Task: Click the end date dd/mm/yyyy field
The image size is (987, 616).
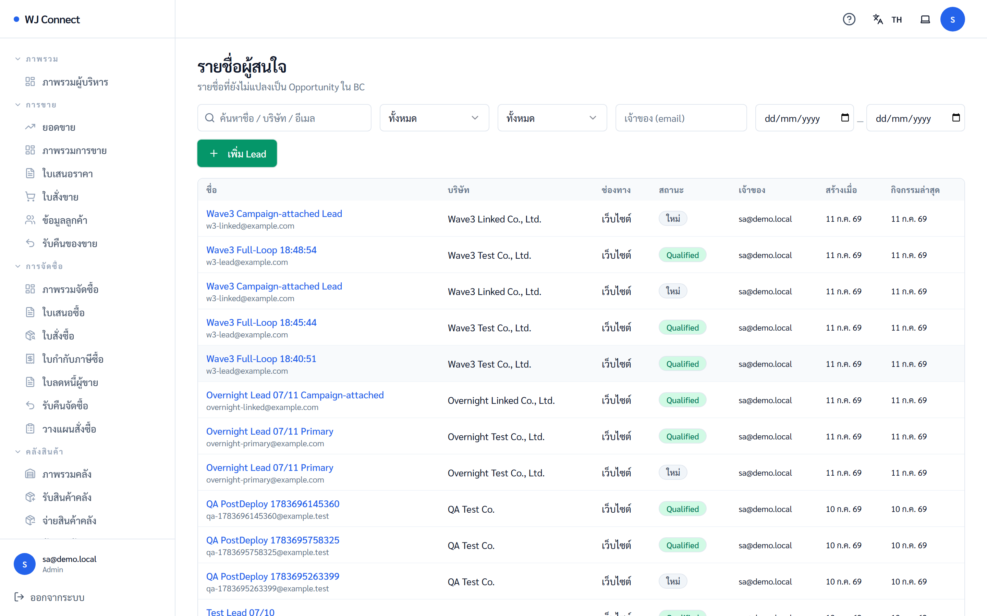Action: 915,118
